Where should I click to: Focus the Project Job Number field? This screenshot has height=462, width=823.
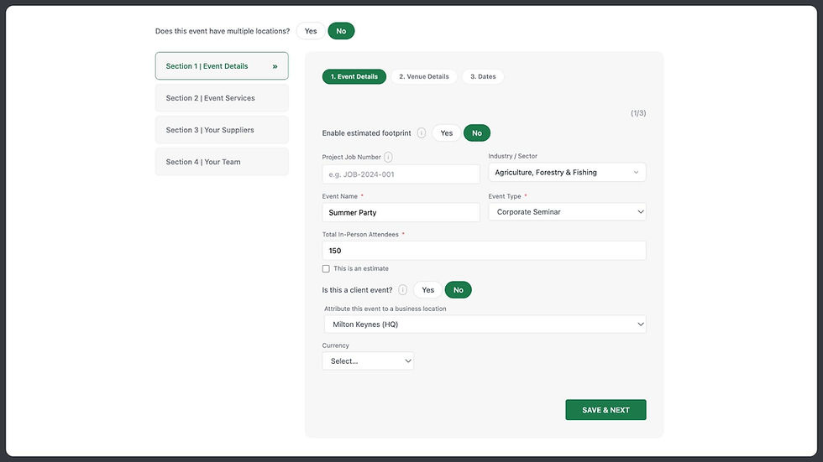tap(401, 174)
